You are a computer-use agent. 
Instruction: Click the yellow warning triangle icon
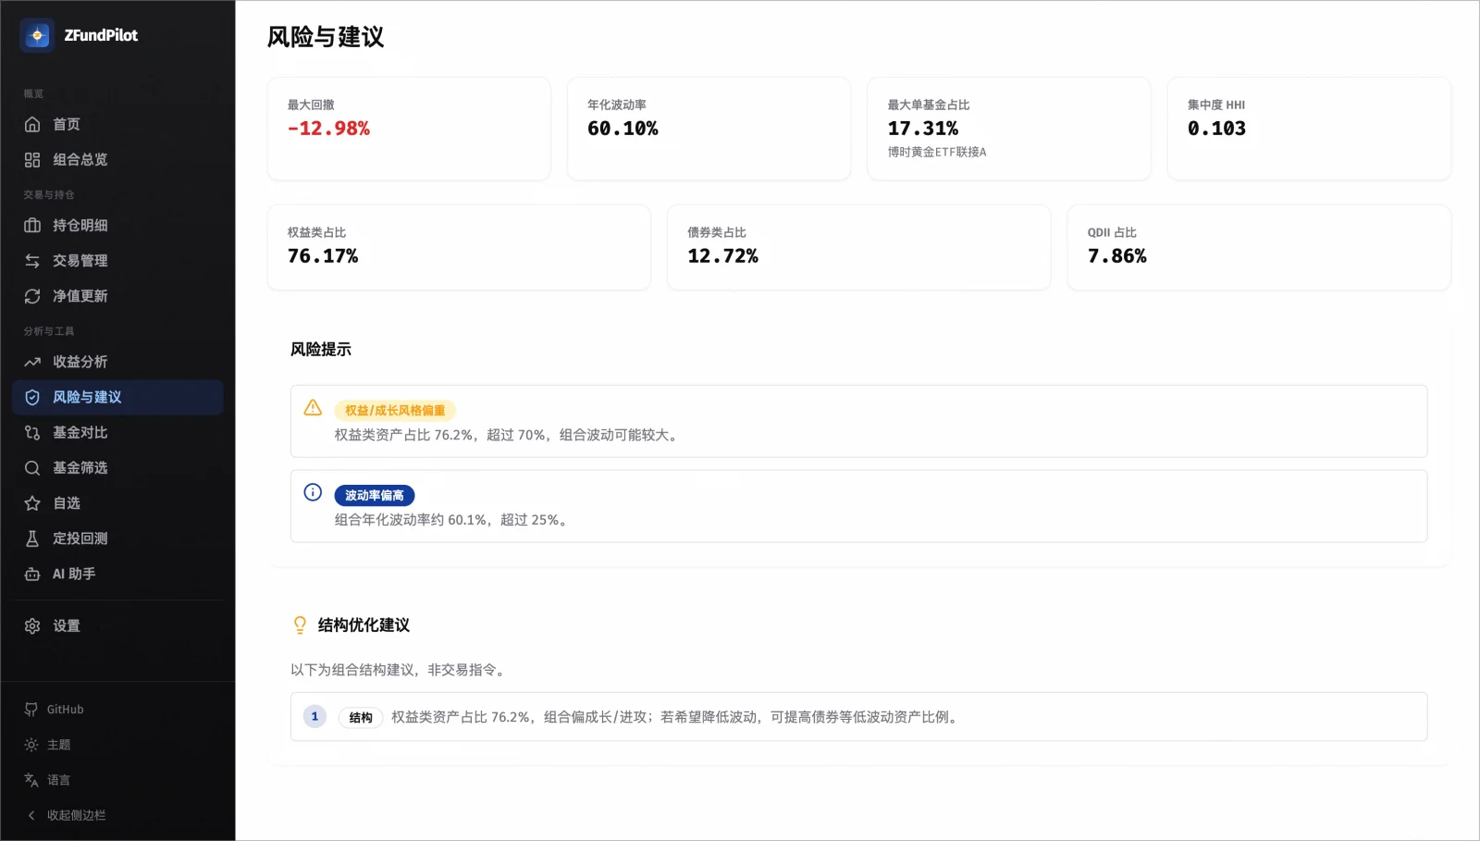point(313,407)
